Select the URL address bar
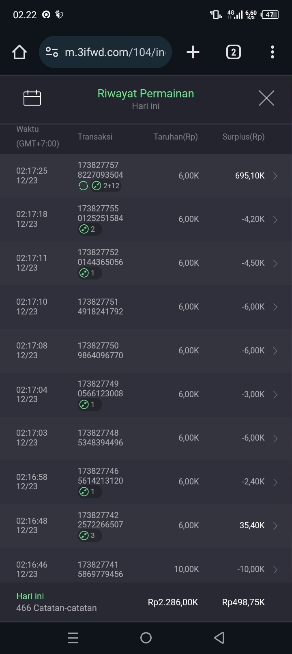This screenshot has width=292, height=654. 115,52
